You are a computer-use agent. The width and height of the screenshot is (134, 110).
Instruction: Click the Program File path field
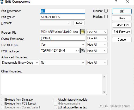click(60, 32)
